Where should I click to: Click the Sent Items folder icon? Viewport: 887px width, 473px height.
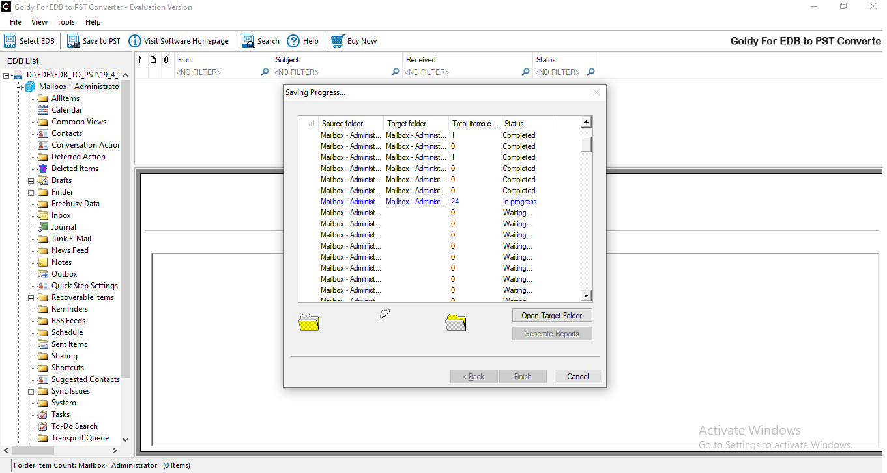[43, 344]
